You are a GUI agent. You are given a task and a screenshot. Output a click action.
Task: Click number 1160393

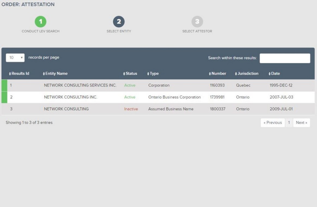tap(217, 85)
